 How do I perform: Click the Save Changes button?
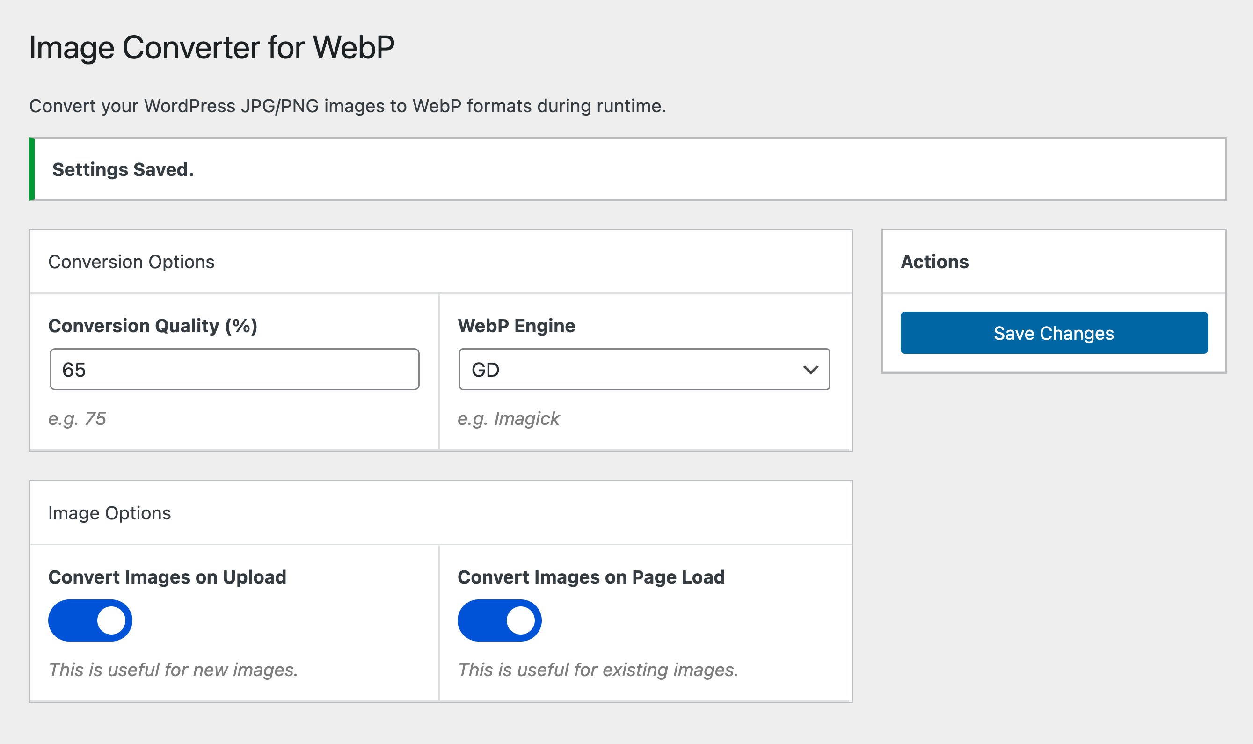(x=1054, y=333)
